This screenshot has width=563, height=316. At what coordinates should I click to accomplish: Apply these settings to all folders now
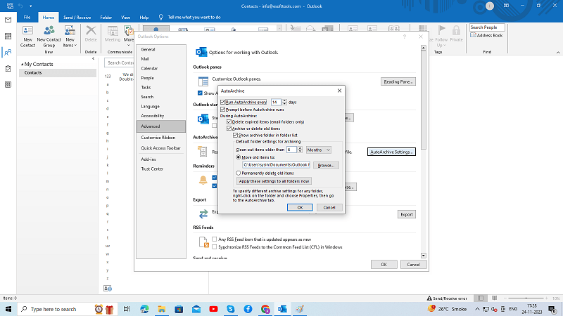[x=274, y=181]
